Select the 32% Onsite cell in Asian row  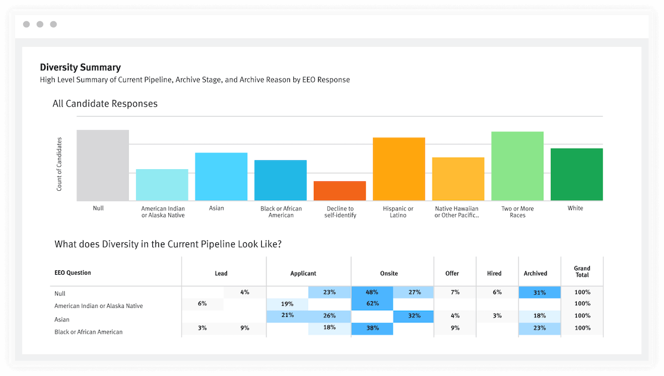coord(413,316)
